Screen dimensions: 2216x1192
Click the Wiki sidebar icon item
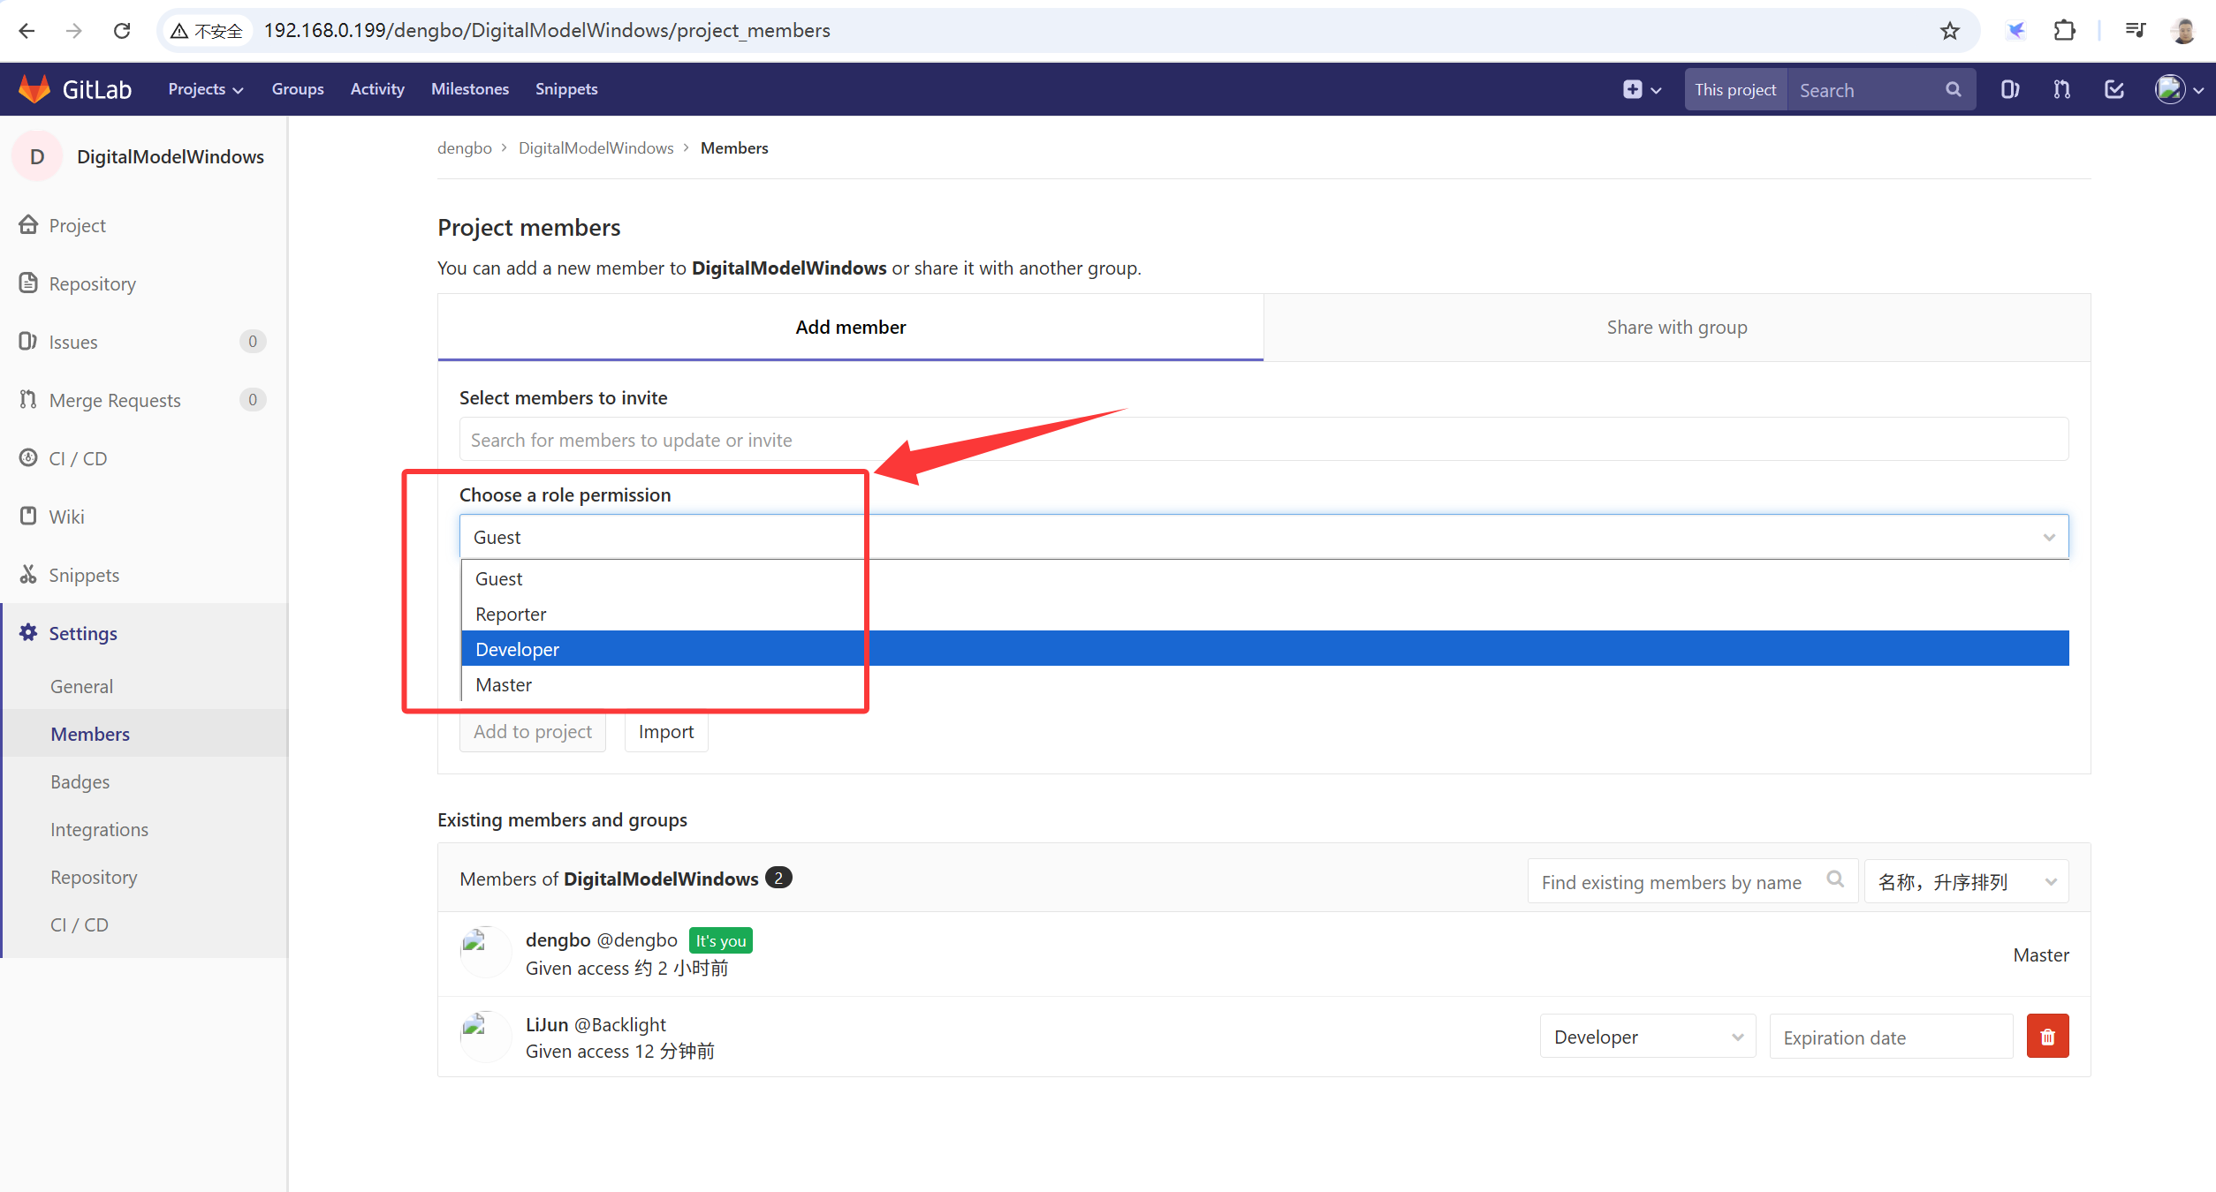pos(28,517)
